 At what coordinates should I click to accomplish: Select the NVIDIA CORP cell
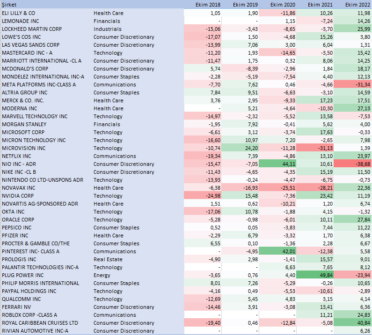point(18,196)
